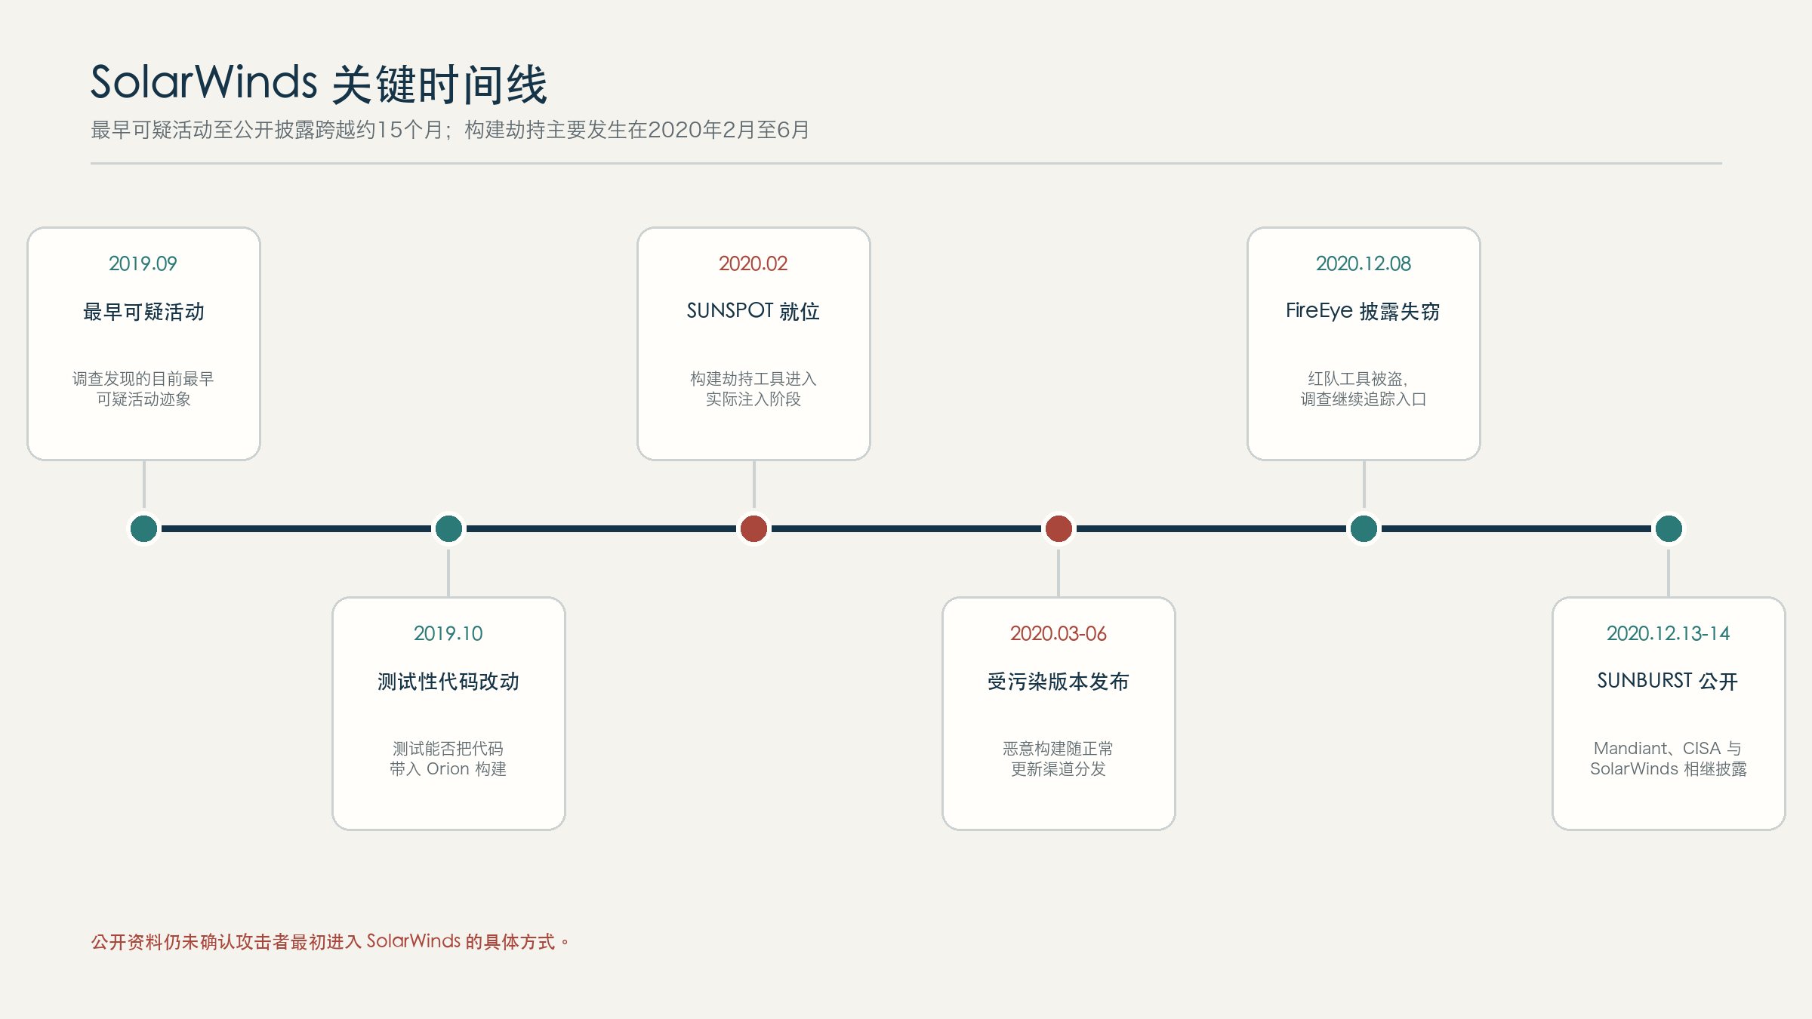This screenshot has height=1019, width=1812.
Task: Click the heading 受污染版本发布
Action: point(1059,682)
